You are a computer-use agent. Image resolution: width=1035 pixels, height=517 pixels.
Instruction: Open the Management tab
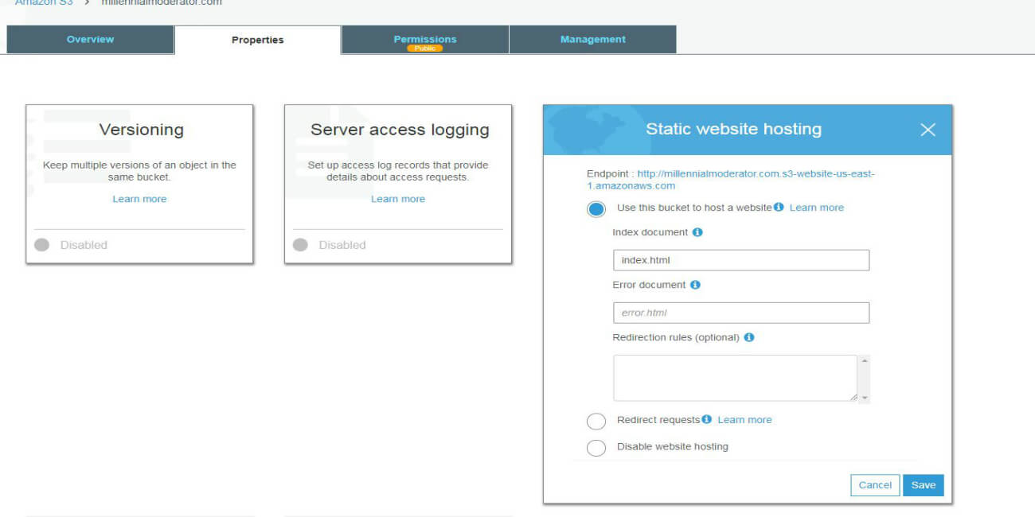click(x=592, y=39)
